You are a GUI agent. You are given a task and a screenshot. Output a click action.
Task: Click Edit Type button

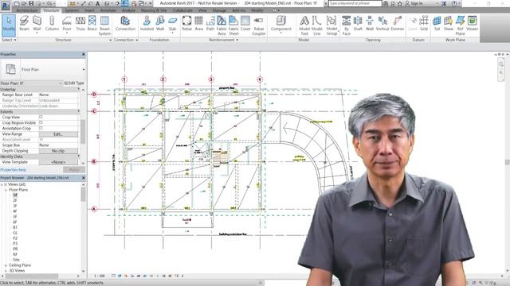[x=74, y=83]
